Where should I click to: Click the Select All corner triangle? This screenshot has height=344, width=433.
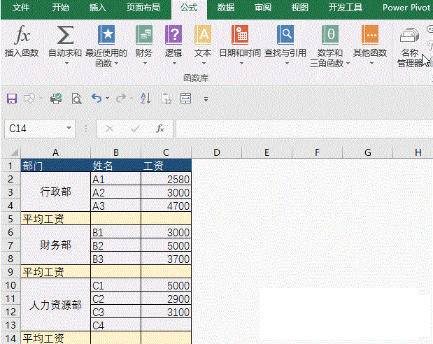pyautogui.click(x=15, y=152)
